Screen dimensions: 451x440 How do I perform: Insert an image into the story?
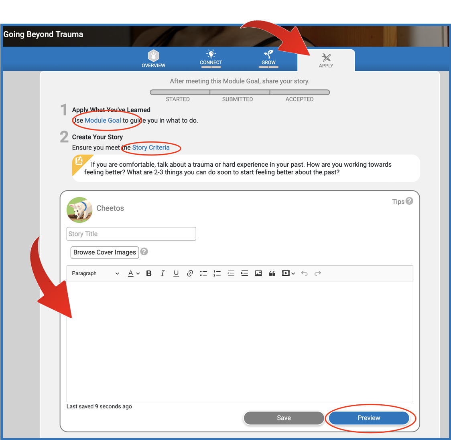[x=258, y=273]
